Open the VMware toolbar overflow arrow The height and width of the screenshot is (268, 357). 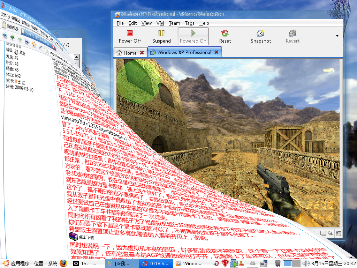tap(337, 36)
